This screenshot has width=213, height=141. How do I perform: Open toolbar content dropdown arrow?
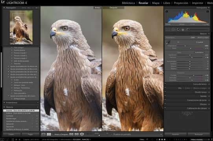[x=161, y=134]
